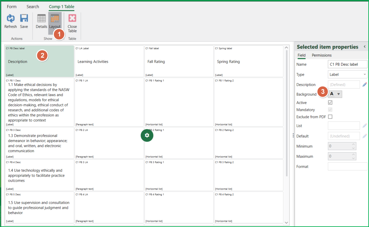Viewport: 369px width, 227px height.
Task: Toggle the Active checkbox
Action: [x=330, y=102]
